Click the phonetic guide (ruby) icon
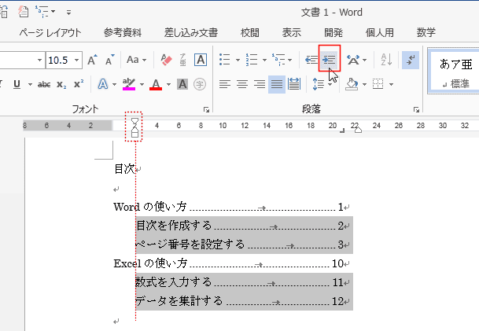479x331 pixels. 182,60
